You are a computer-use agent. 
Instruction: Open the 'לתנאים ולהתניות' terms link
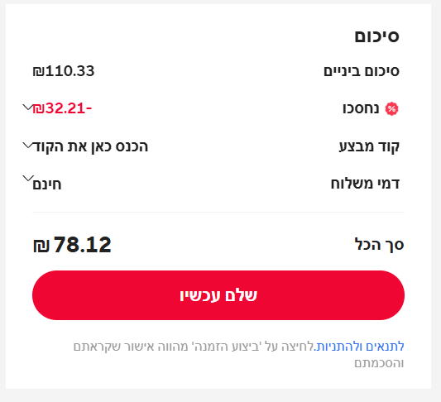pos(359,347)
